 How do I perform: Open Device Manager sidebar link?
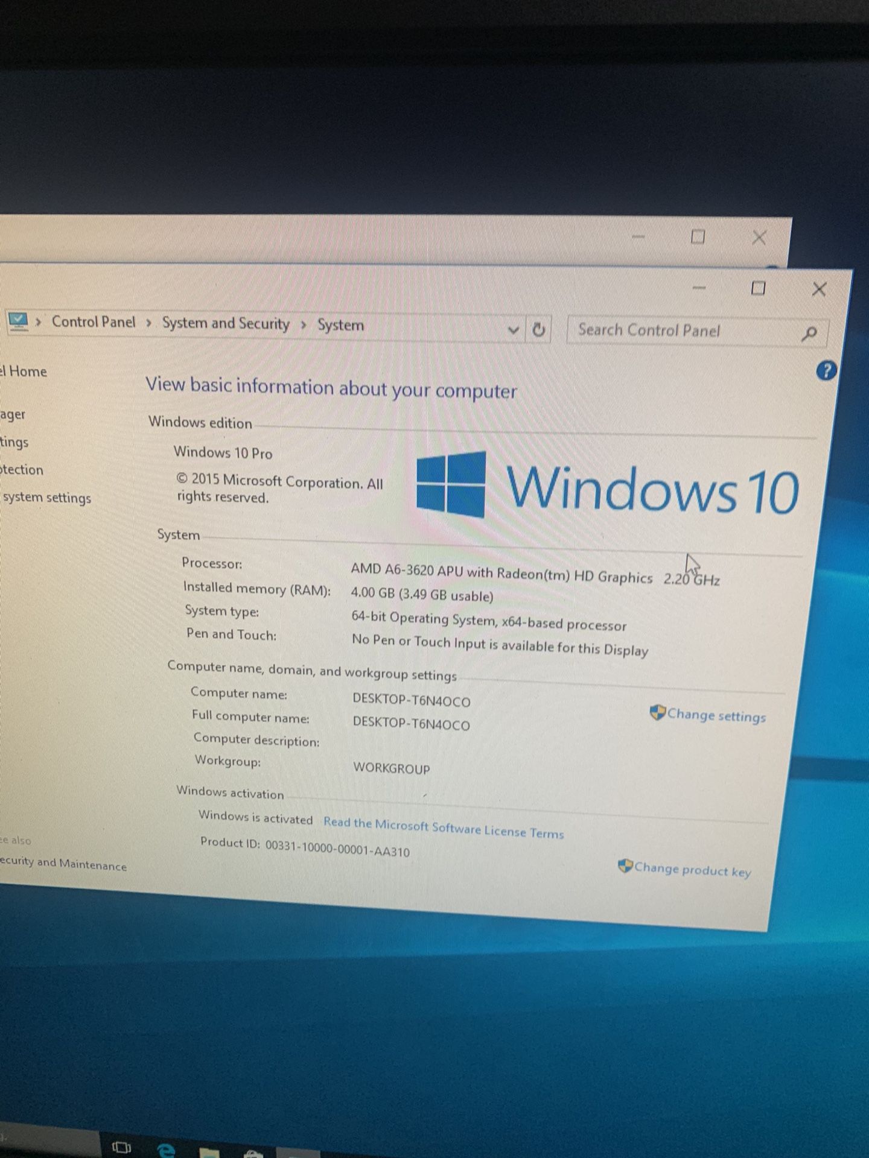tap(13, 414)
